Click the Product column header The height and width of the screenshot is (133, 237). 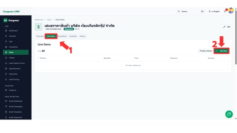pos(43,58)
